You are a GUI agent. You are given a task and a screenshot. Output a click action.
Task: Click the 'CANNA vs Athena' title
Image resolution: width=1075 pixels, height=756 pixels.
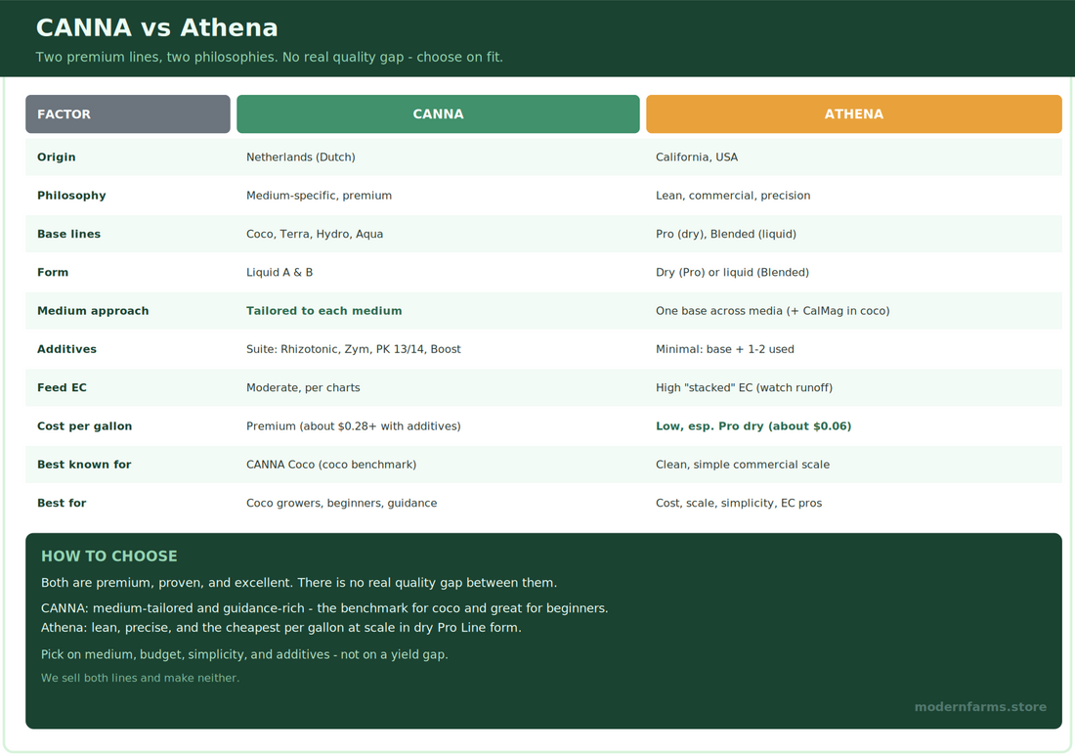tap(157, 28)
